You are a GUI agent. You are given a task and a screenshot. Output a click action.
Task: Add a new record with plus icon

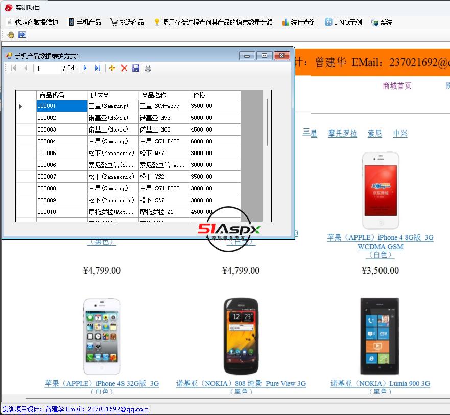(112, 68)
